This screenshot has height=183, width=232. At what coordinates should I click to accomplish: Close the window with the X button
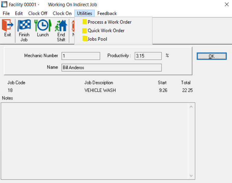[x=226, y=5]
